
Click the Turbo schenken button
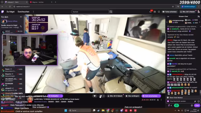[170, 12]
